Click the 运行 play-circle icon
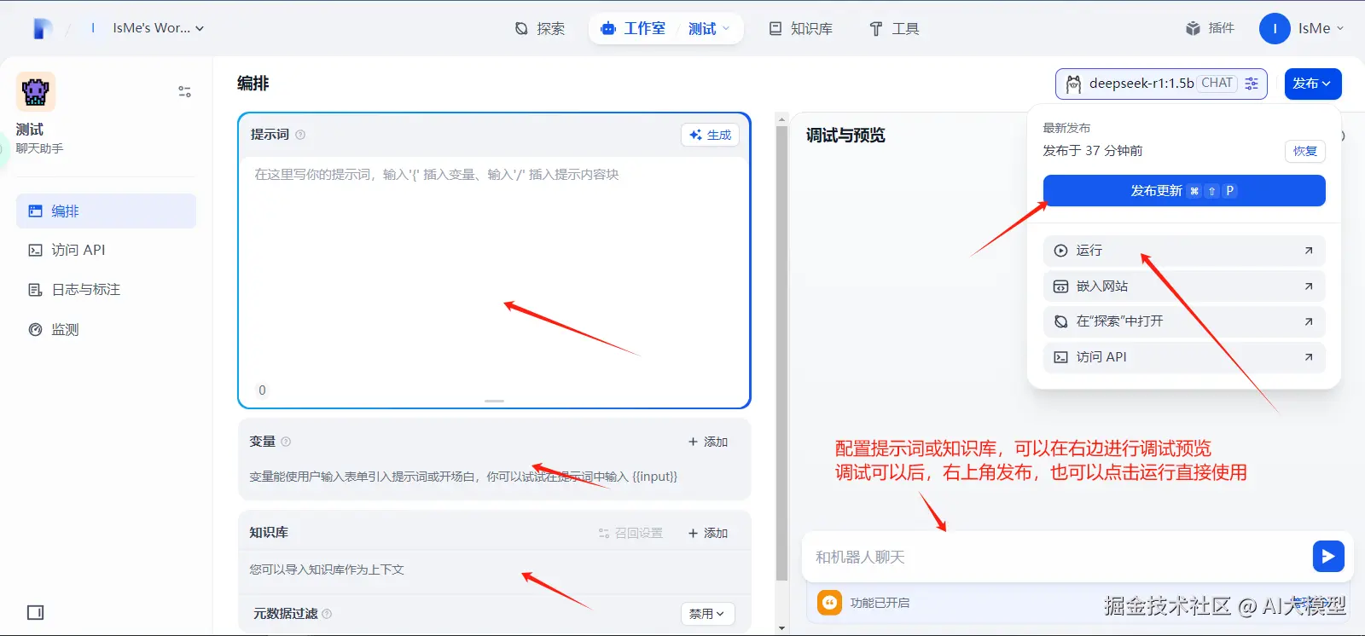This screenshot has width=1365, height=636. 1060,251
